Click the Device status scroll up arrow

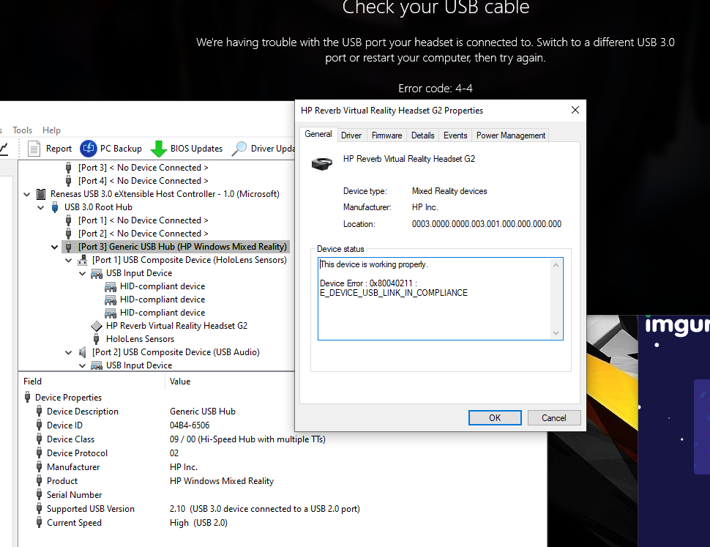click(x=556, y=265)
